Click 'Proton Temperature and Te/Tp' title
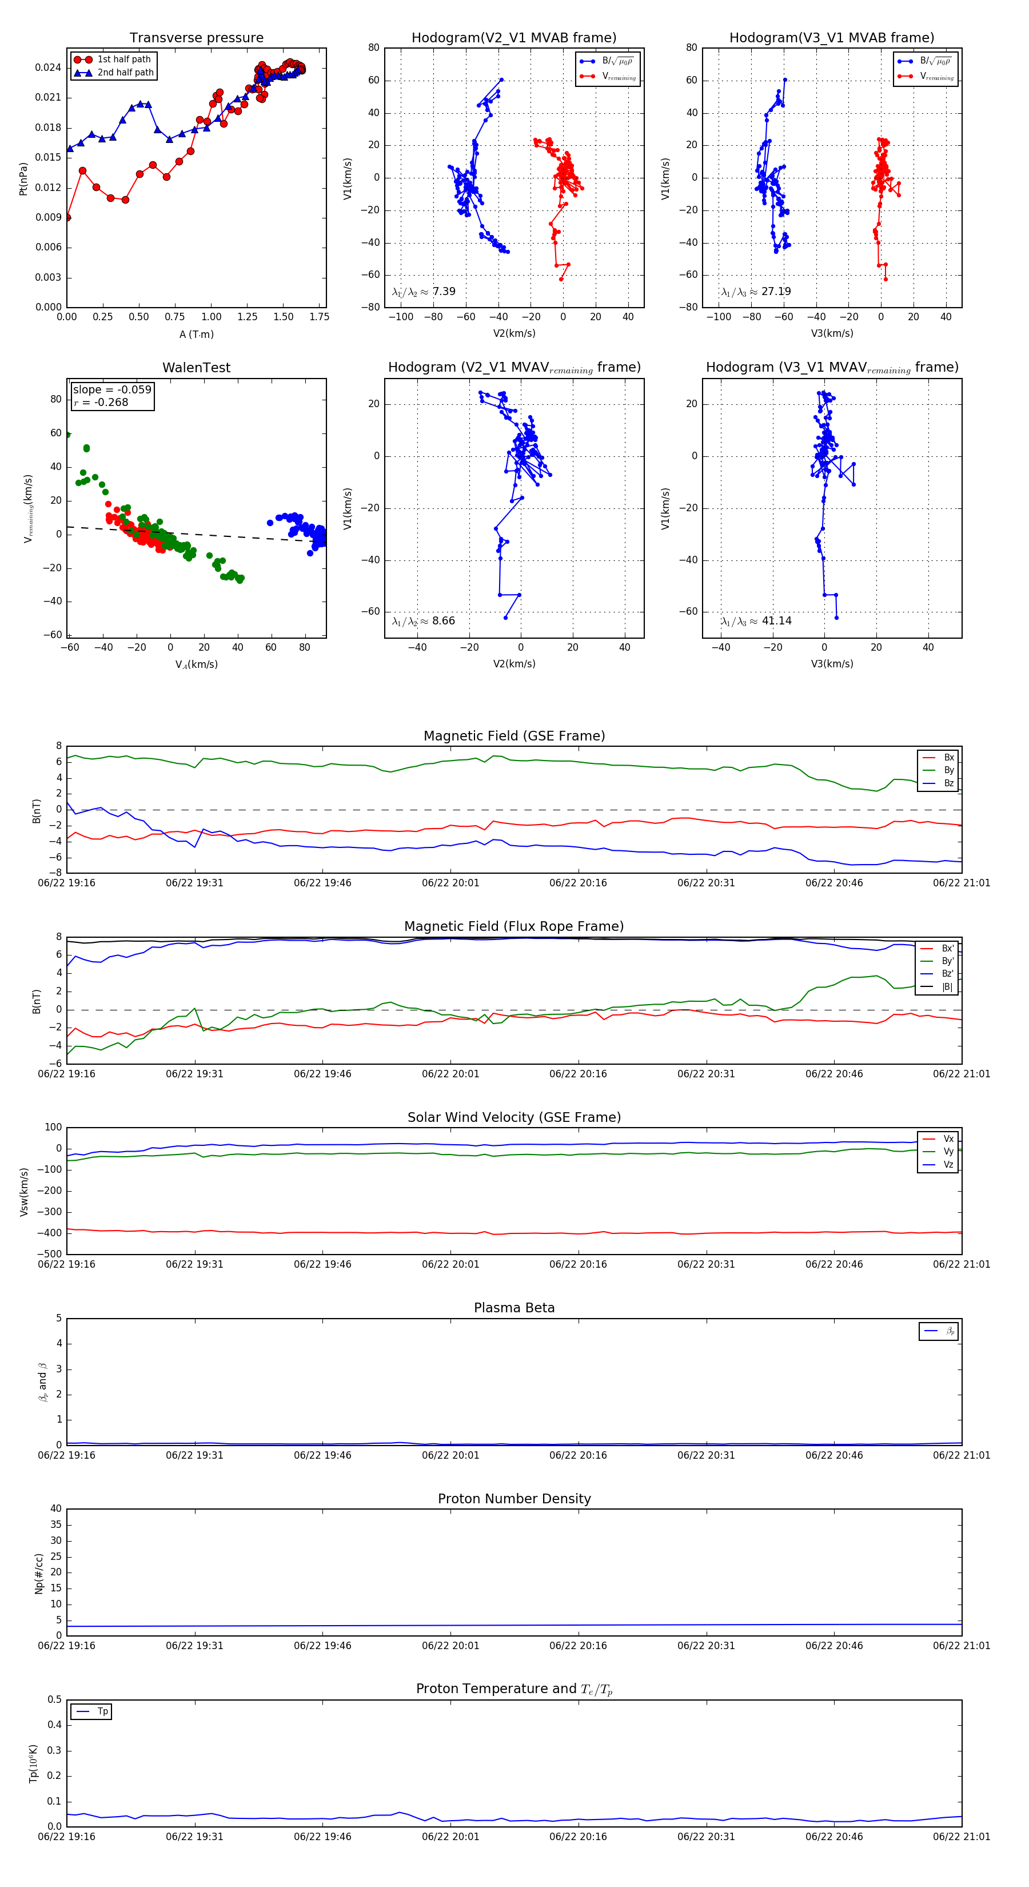 [514, 1689]
